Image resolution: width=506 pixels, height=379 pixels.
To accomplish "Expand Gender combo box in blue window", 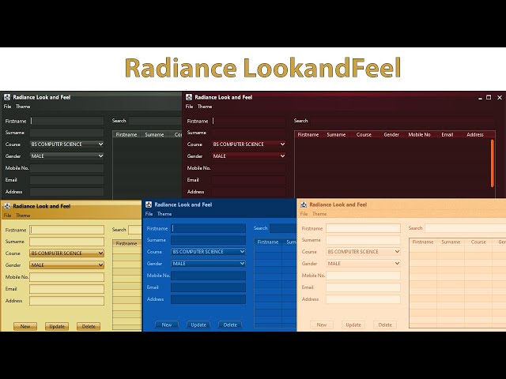I will [208, 263].
